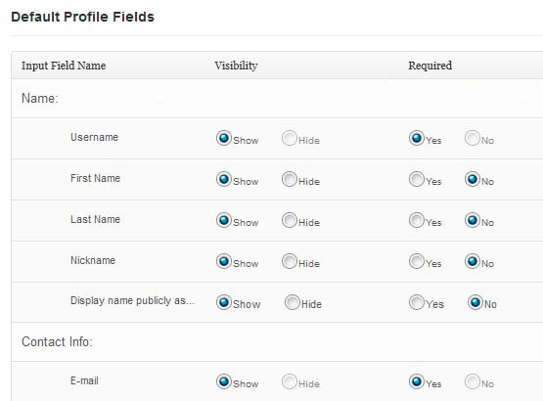Image resolution: width=543 pixels, height=401 pixels.
Task: Set First Name required to Yes
Action: [x=417, y=179]
